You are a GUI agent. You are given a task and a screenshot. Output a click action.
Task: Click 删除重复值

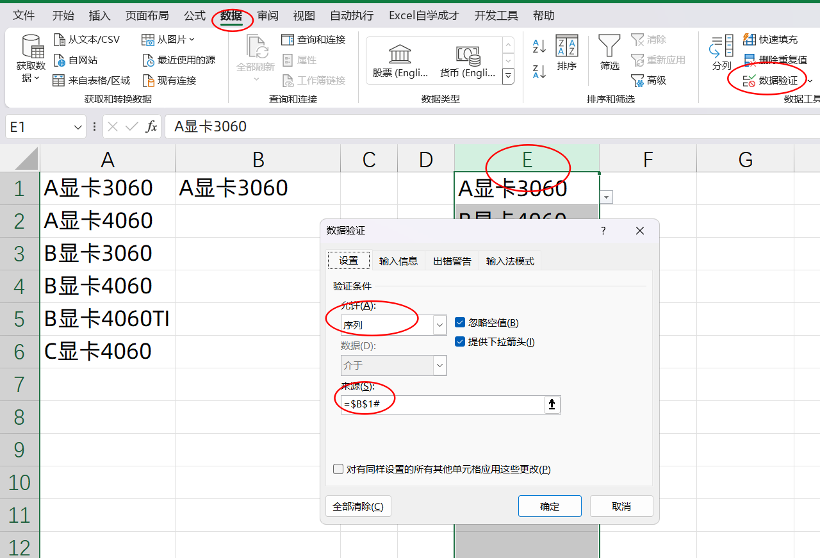775,60
